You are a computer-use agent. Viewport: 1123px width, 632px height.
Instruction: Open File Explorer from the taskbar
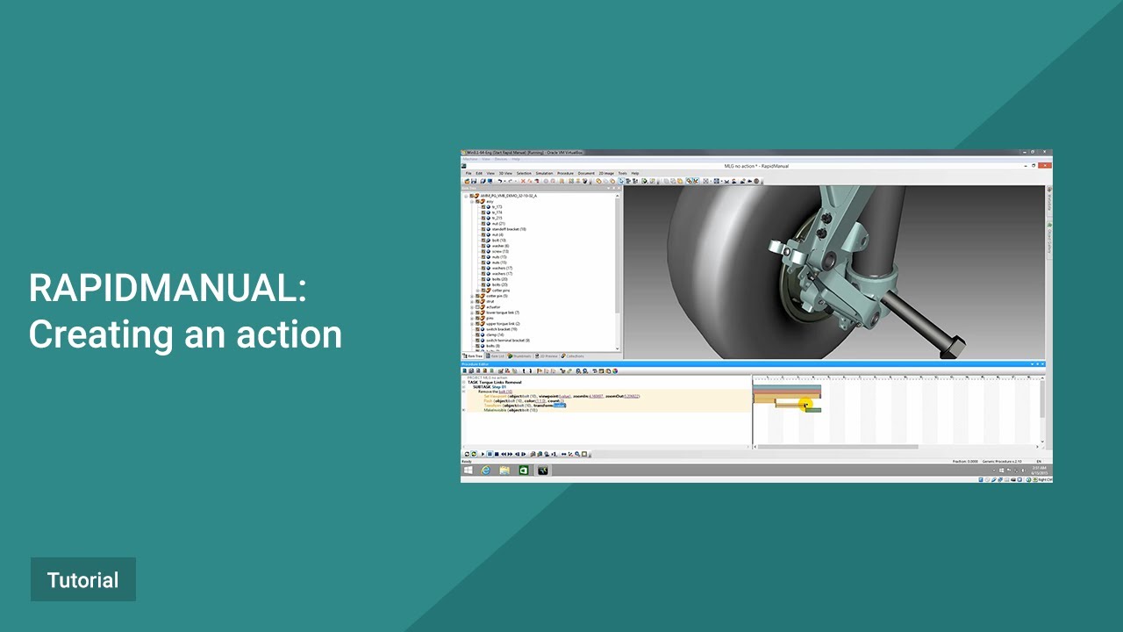tap(504, 470)
